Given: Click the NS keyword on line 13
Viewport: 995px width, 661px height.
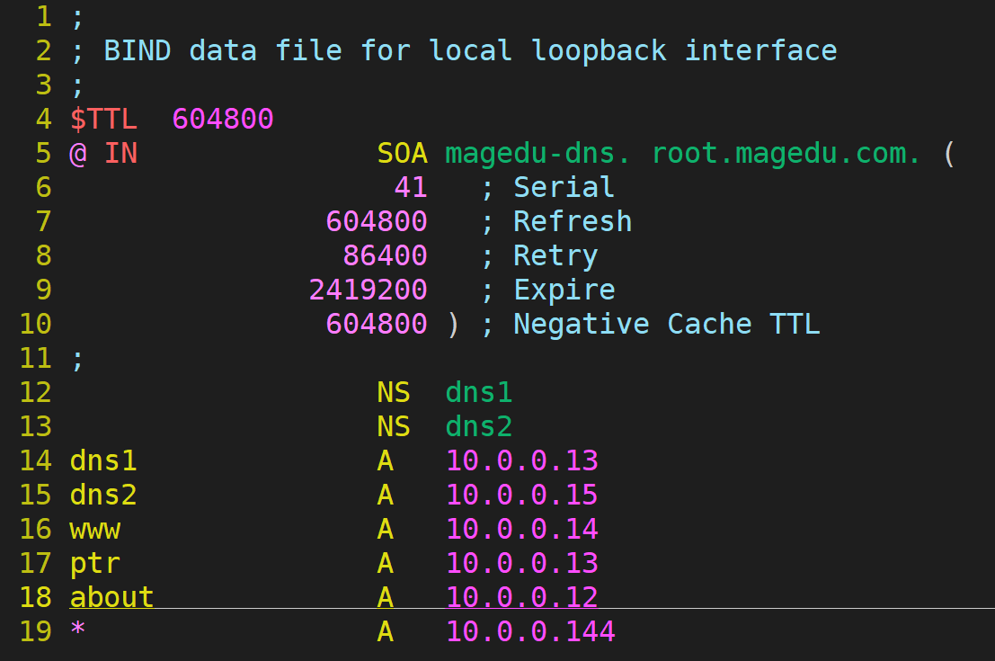Looking at the screenshot, I should 394,427.
